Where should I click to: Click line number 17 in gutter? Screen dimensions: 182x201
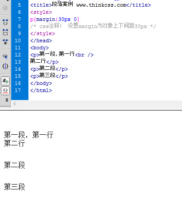(x=18, y=90)
